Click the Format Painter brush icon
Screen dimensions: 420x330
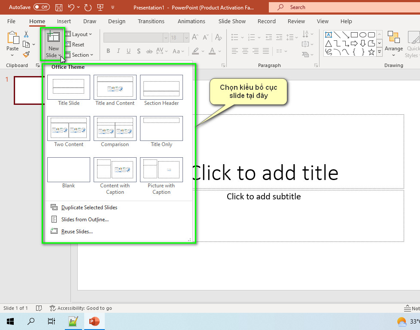click(x=26, y=55)
